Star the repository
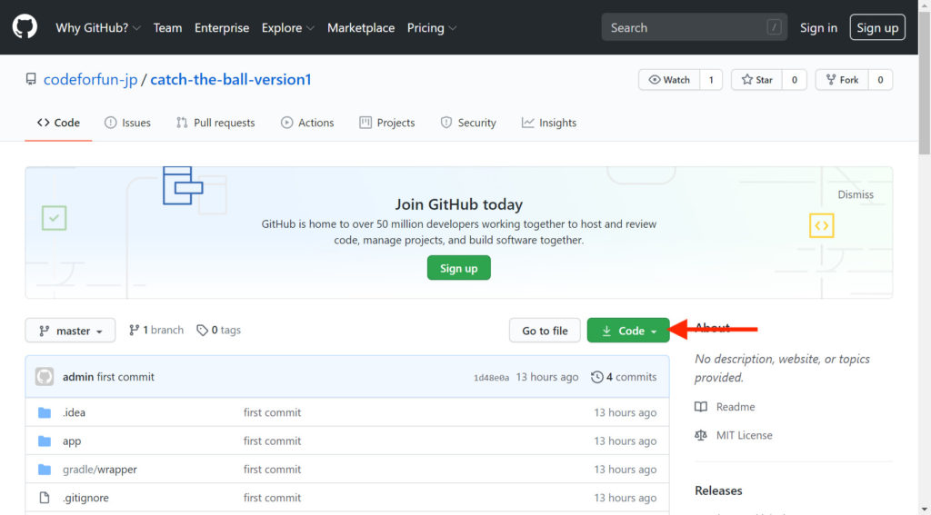This screenshot has height=515, width=931. point(757,80)
